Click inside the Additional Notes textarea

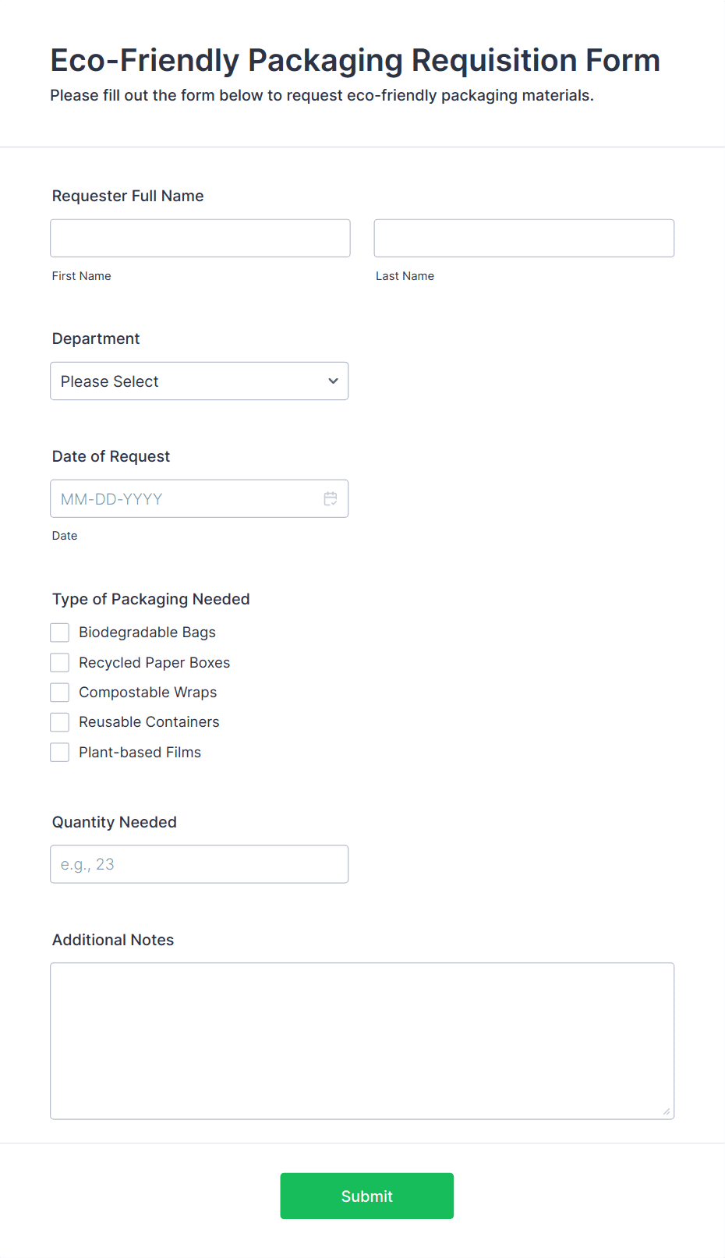362,1040
